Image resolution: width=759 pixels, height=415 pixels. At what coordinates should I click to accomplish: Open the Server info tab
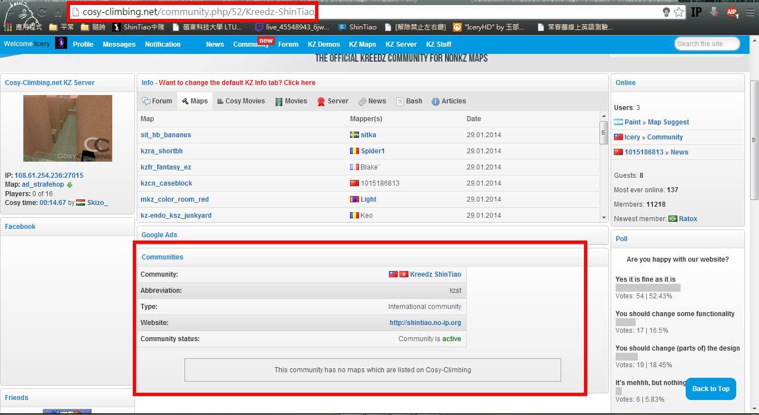click(x=333, y=101)
